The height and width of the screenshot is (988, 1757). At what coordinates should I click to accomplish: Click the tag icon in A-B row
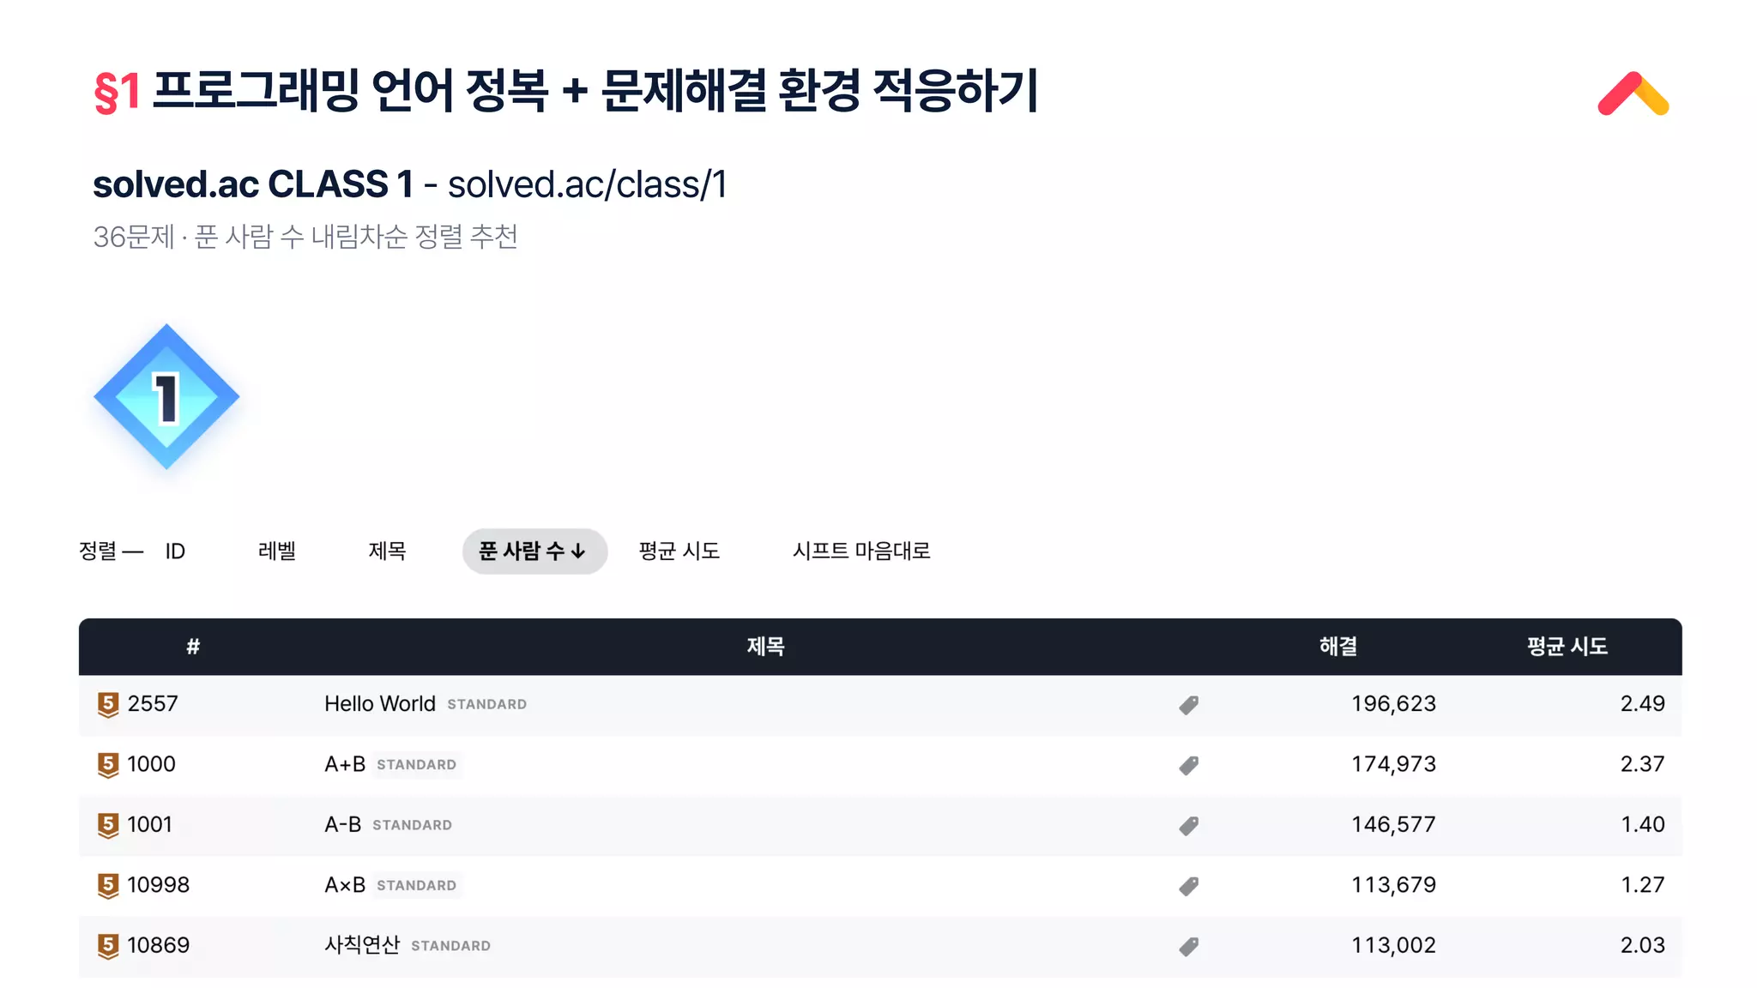[x=1188, y=826]
